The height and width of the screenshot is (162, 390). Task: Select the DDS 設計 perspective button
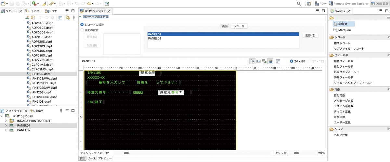[x=379, y=4]
